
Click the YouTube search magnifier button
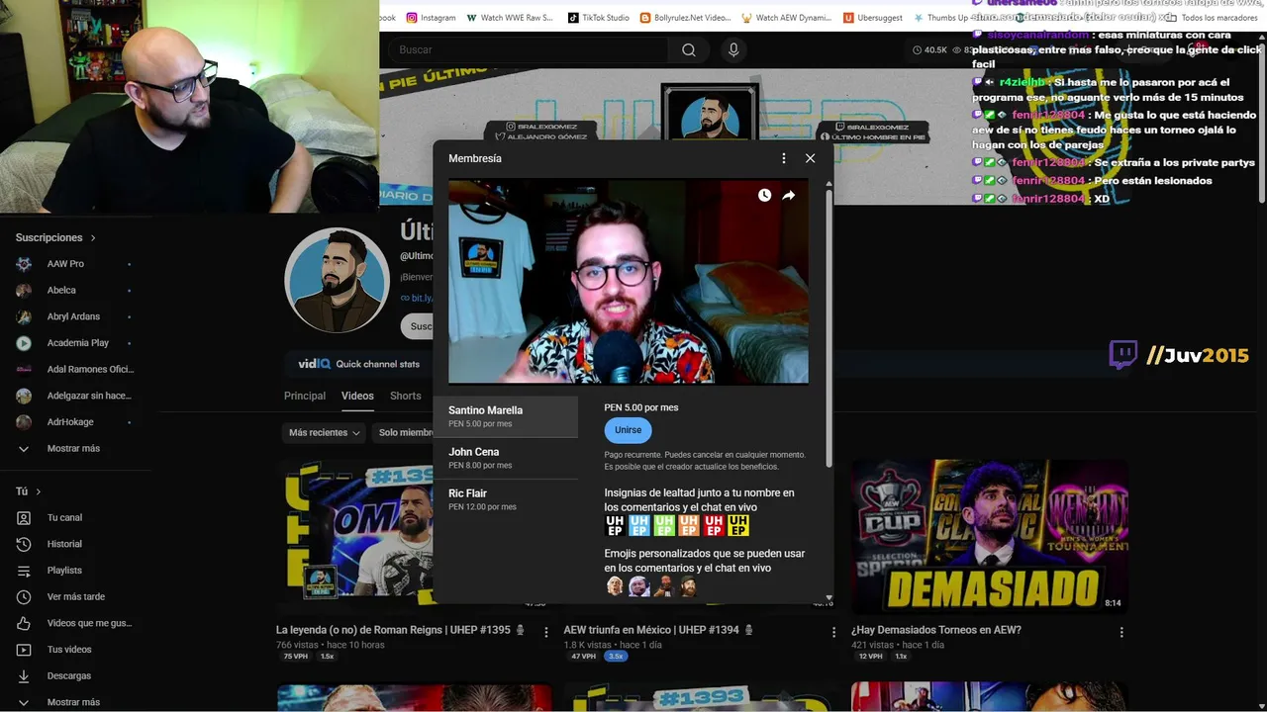click(689, 49)
